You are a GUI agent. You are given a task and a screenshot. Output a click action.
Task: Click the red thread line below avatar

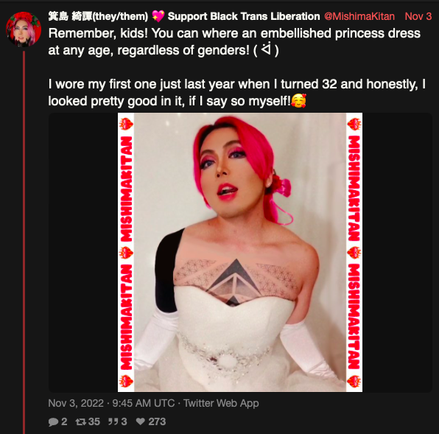[x=24, y=242]
